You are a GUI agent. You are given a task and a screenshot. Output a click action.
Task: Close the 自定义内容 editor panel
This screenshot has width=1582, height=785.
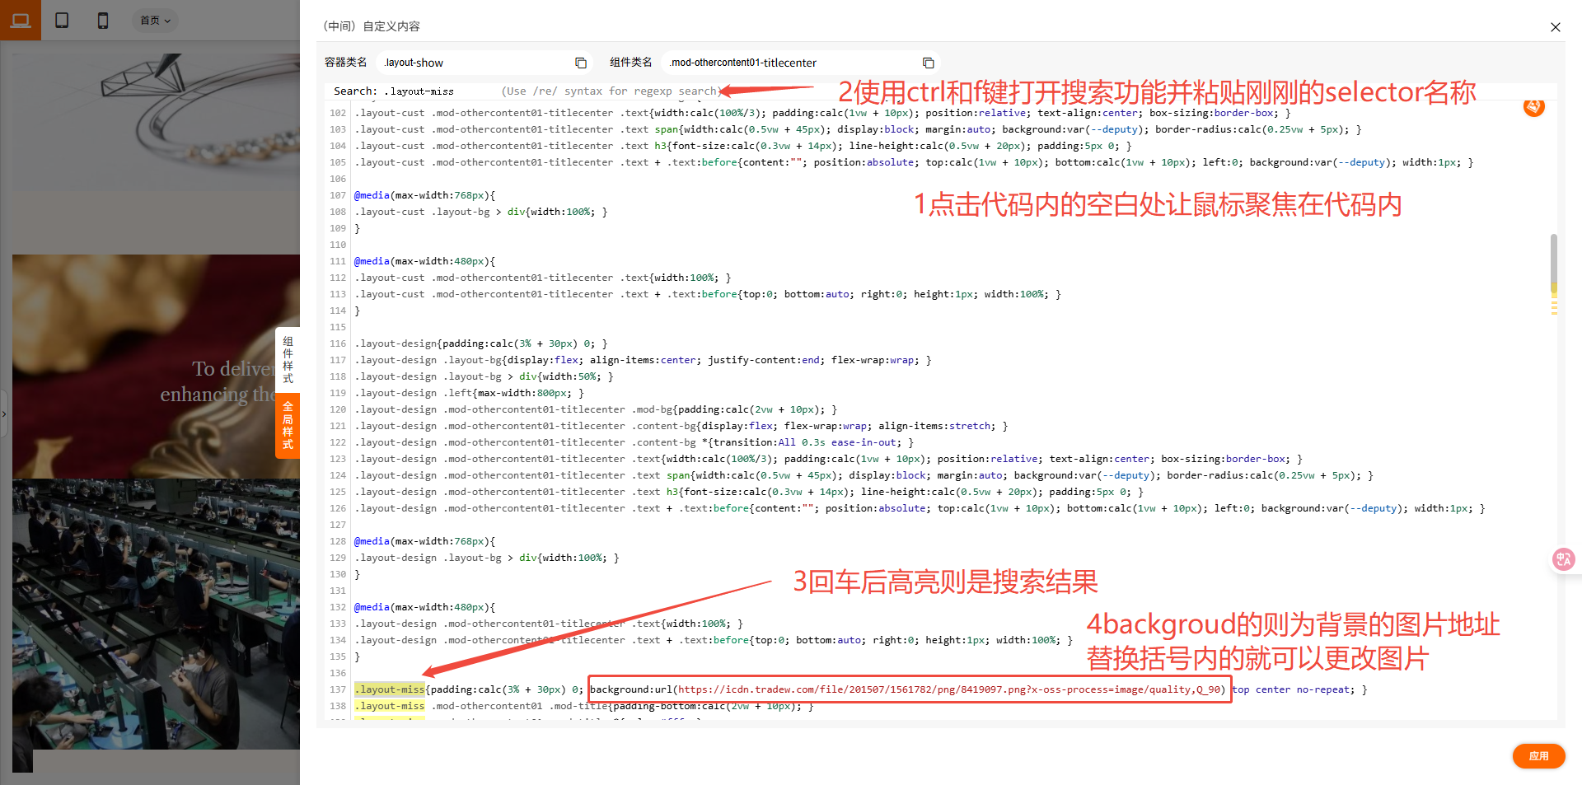pyautogui.click(x=1555, y=27)
